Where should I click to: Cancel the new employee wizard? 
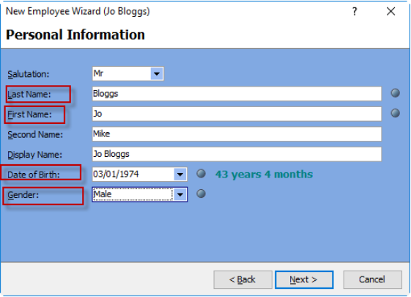coord(372,279)
